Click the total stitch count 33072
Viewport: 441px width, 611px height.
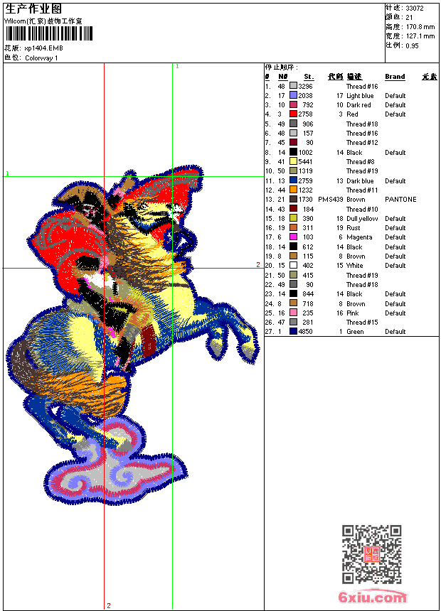(415, 9)
